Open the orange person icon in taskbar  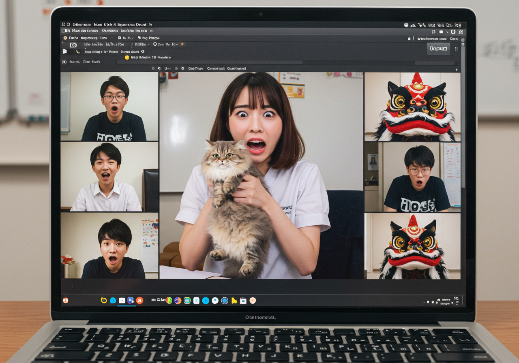139,300
